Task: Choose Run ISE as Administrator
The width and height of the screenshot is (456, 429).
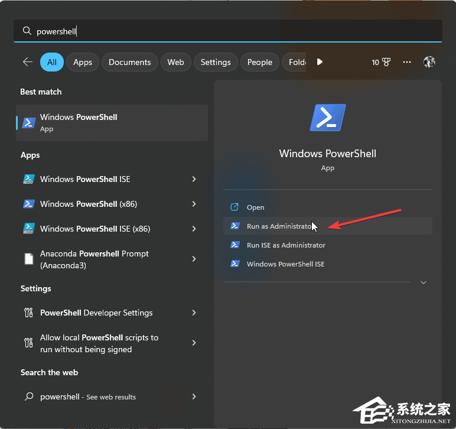Action: (328, 245)
